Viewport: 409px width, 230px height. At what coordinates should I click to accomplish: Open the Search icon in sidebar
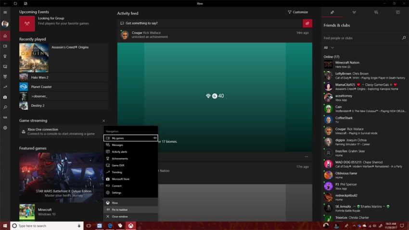tap(5, 107)
